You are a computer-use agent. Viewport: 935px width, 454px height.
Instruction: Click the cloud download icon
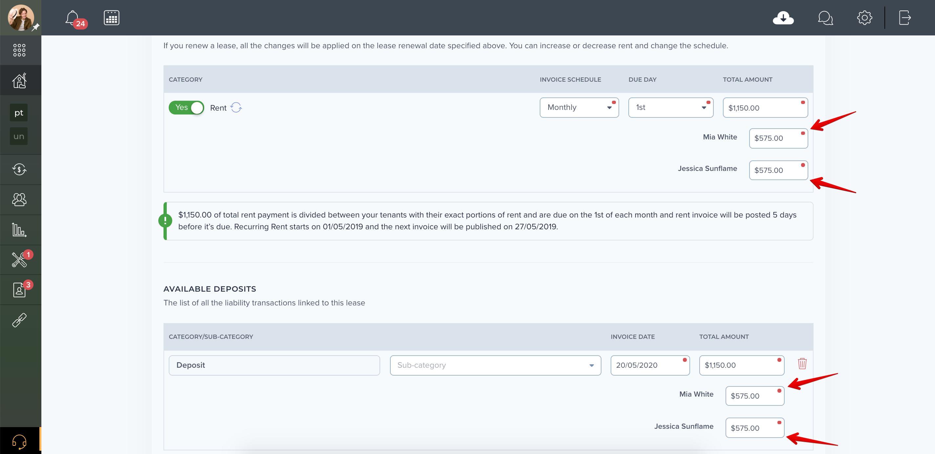pos(783,17)
